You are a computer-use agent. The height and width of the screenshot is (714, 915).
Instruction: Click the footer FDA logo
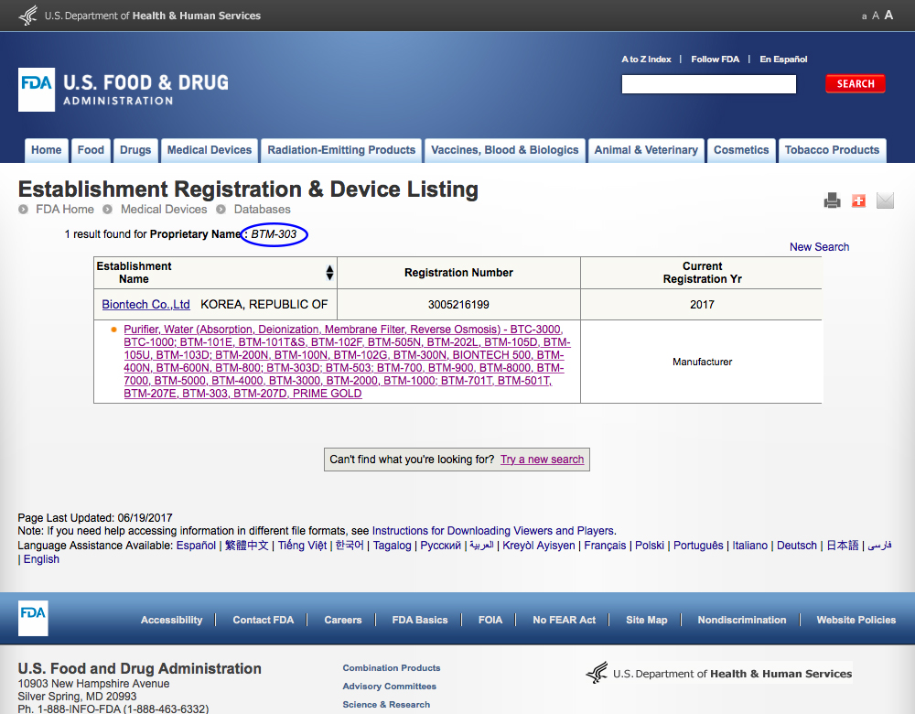coord(33,619)
